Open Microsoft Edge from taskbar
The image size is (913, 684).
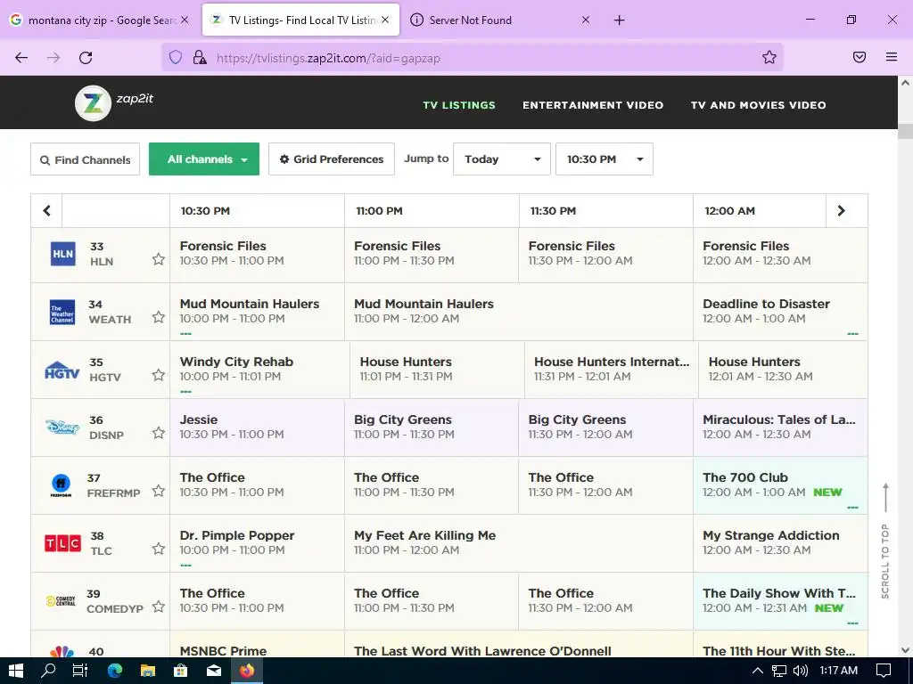point(115,671)
